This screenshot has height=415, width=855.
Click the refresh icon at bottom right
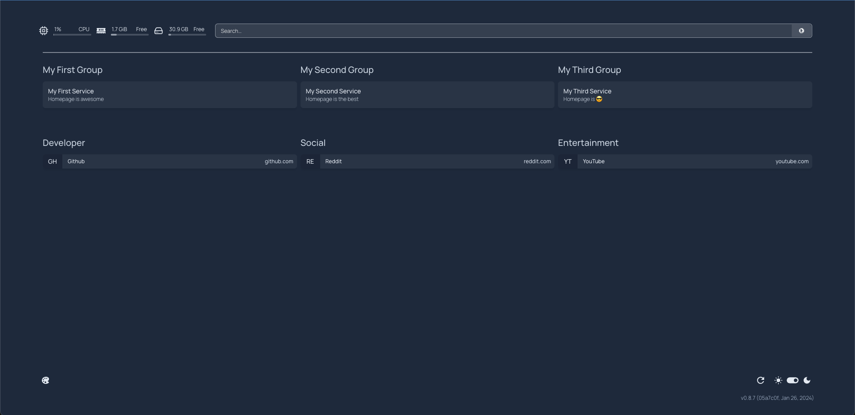760,380
